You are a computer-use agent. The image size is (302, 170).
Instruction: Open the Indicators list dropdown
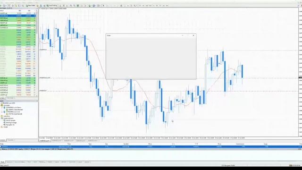pos(90,6)
